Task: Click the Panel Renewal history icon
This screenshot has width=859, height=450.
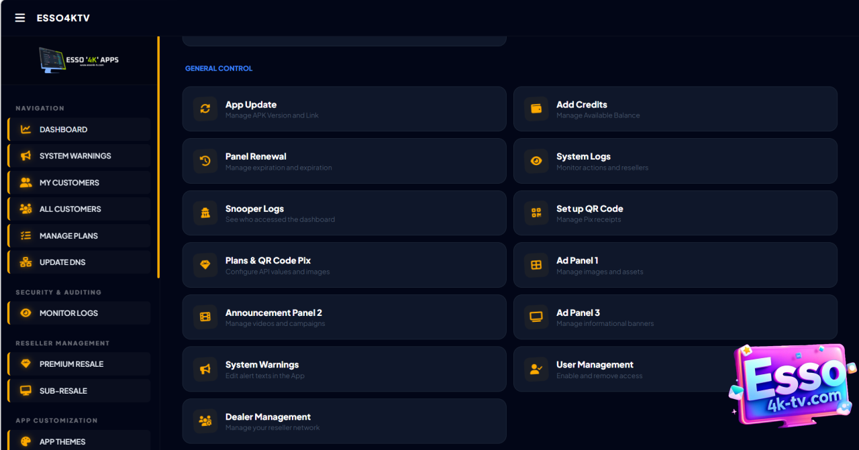Action: click(x=205, y=161)
